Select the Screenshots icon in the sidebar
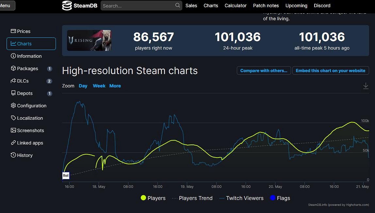Image resolution: width=375 pixels, height=213 pixels. tap(13, 130)
